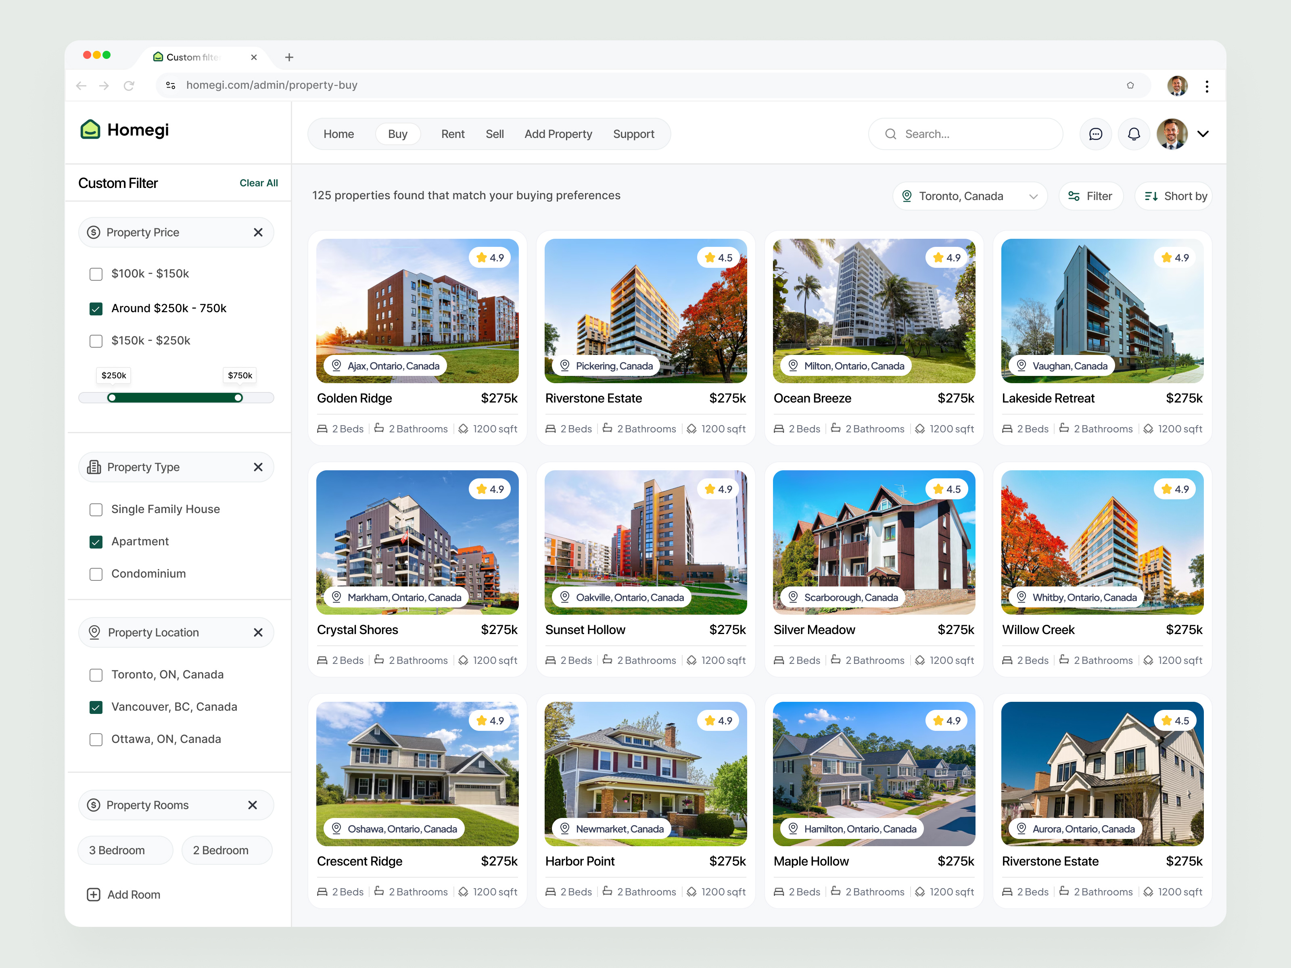Expand the profile menu chevron
This screenshot has height=968, width=1291.
tap(1203, 134)
